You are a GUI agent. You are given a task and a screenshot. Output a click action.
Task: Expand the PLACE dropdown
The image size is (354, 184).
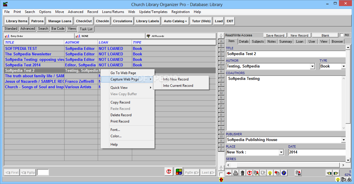281,152
